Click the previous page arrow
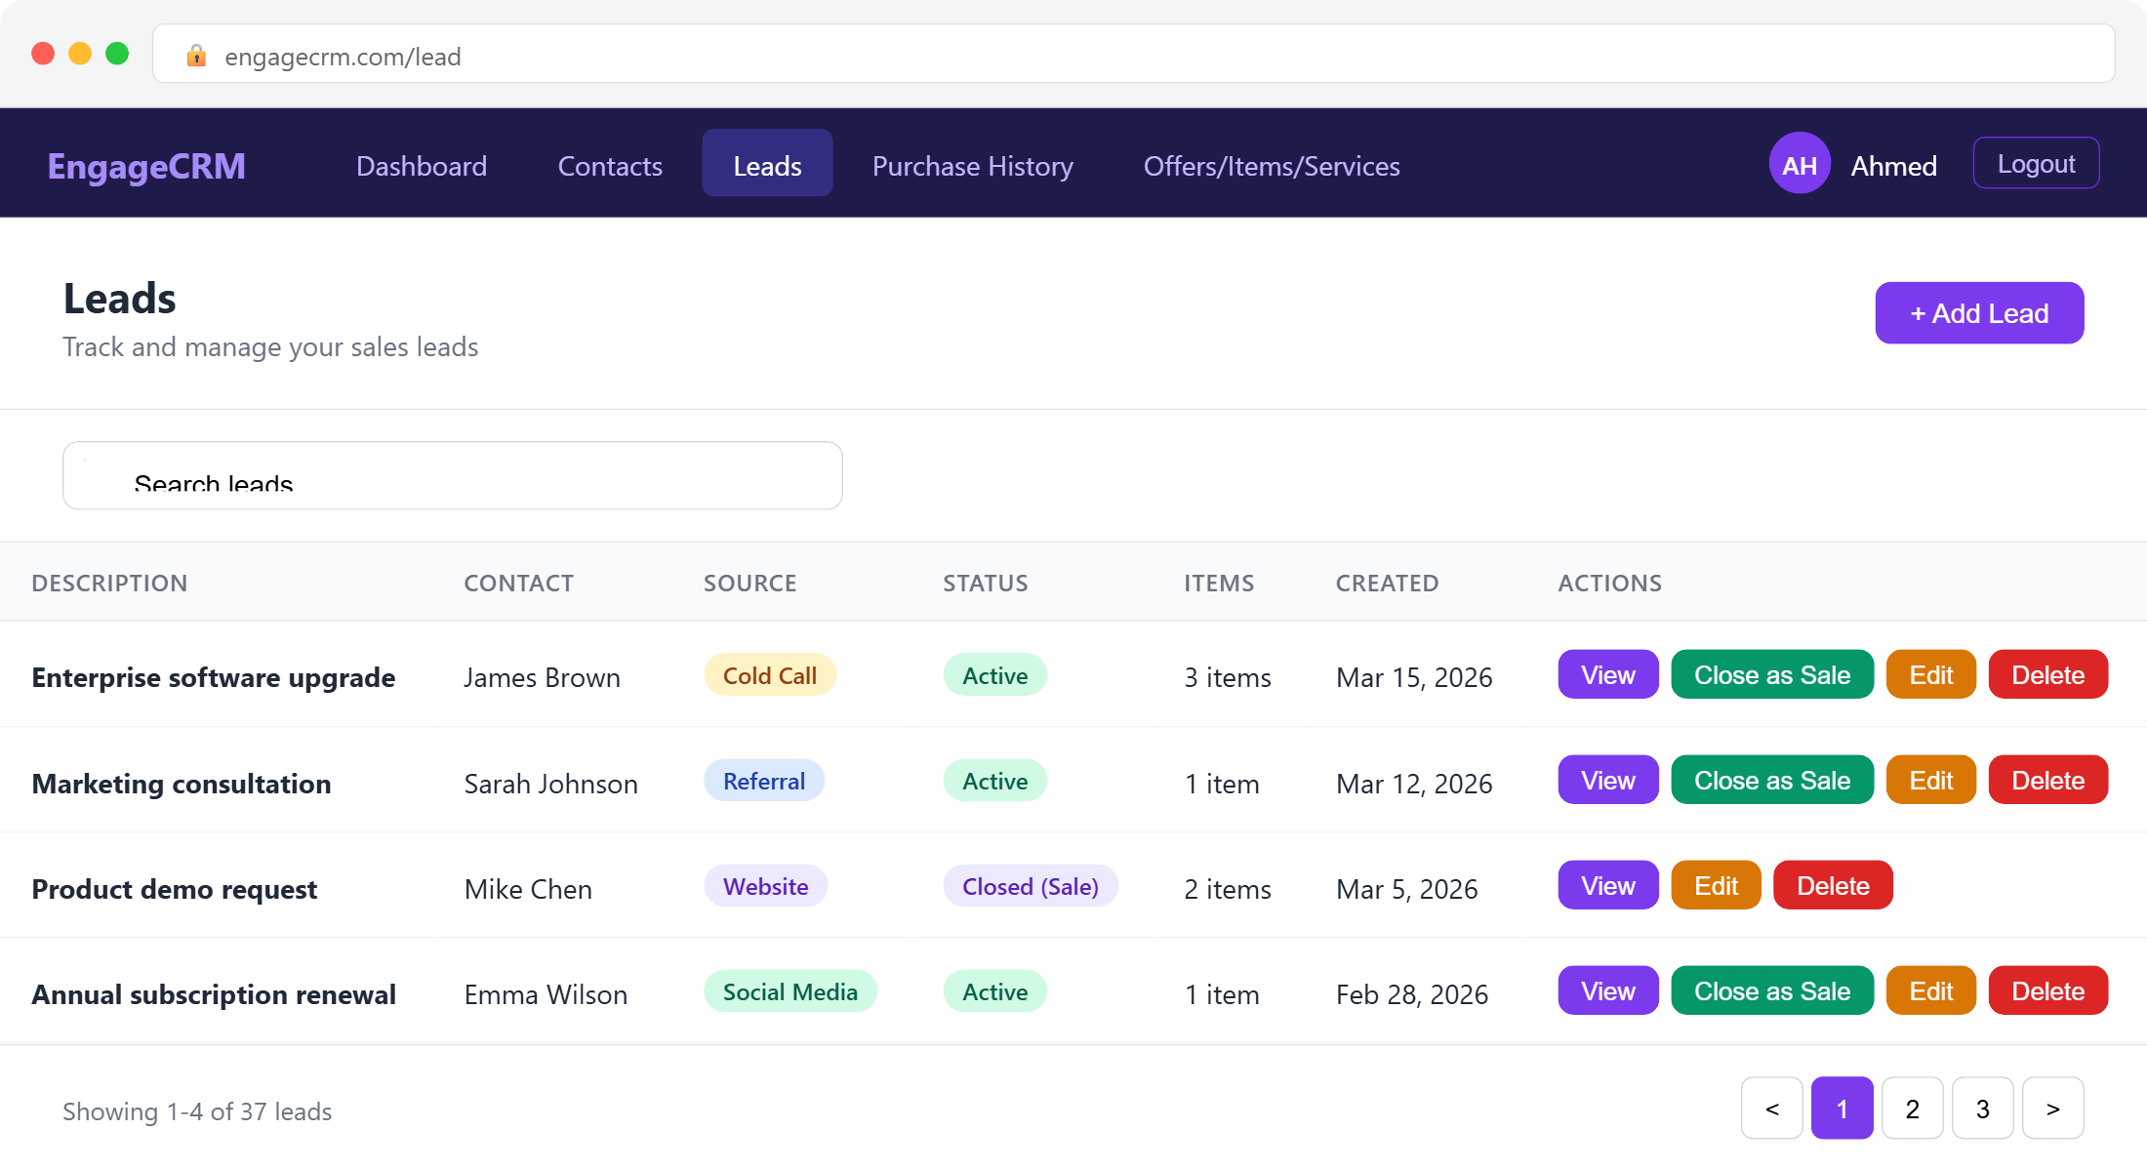This screenshot has width=2147, height=1171. [1771, 1108]
